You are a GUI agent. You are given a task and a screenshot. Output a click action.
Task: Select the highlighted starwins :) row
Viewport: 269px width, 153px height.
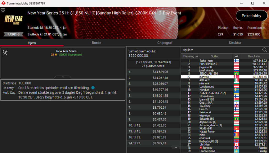click(224, 77)
